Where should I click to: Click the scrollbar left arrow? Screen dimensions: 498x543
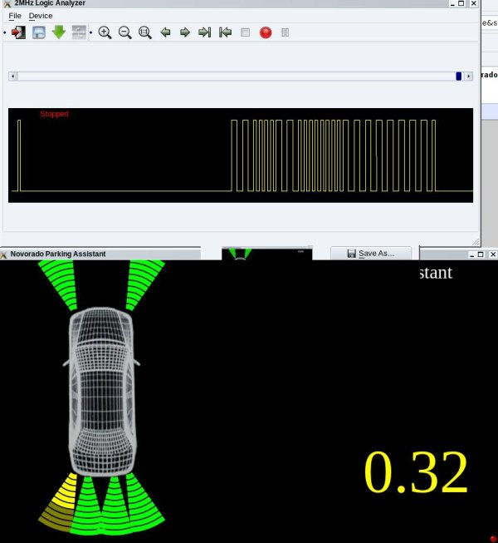12,76
